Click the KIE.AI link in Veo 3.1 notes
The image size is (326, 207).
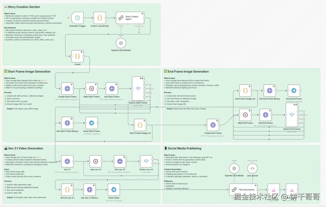pyautogui.click(x=38, y=157)
